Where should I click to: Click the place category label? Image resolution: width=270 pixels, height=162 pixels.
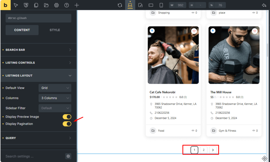(222, 13)
